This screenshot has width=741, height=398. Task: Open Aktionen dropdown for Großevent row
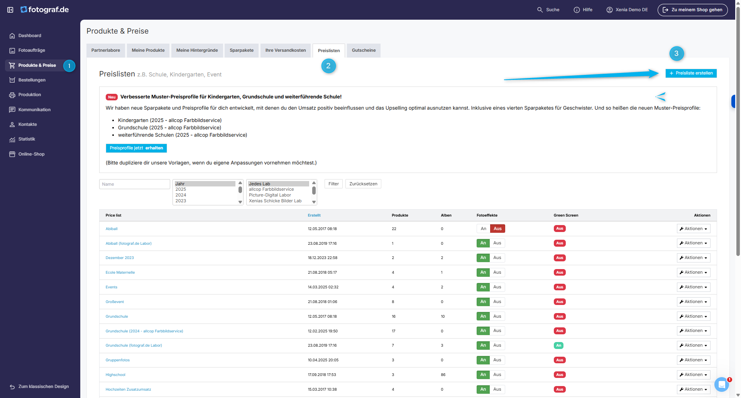pos(694,302)
